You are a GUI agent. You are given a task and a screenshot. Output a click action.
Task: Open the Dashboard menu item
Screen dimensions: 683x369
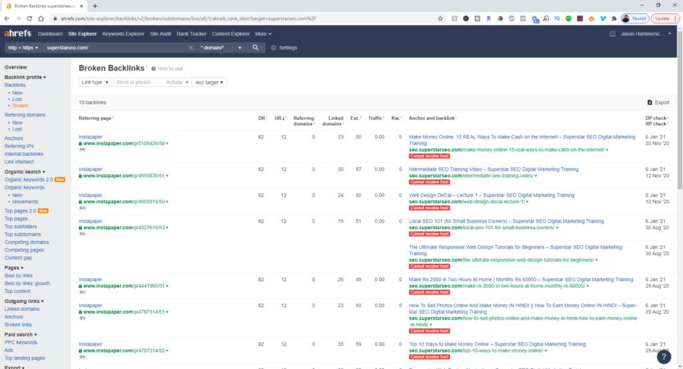[50, 34]
